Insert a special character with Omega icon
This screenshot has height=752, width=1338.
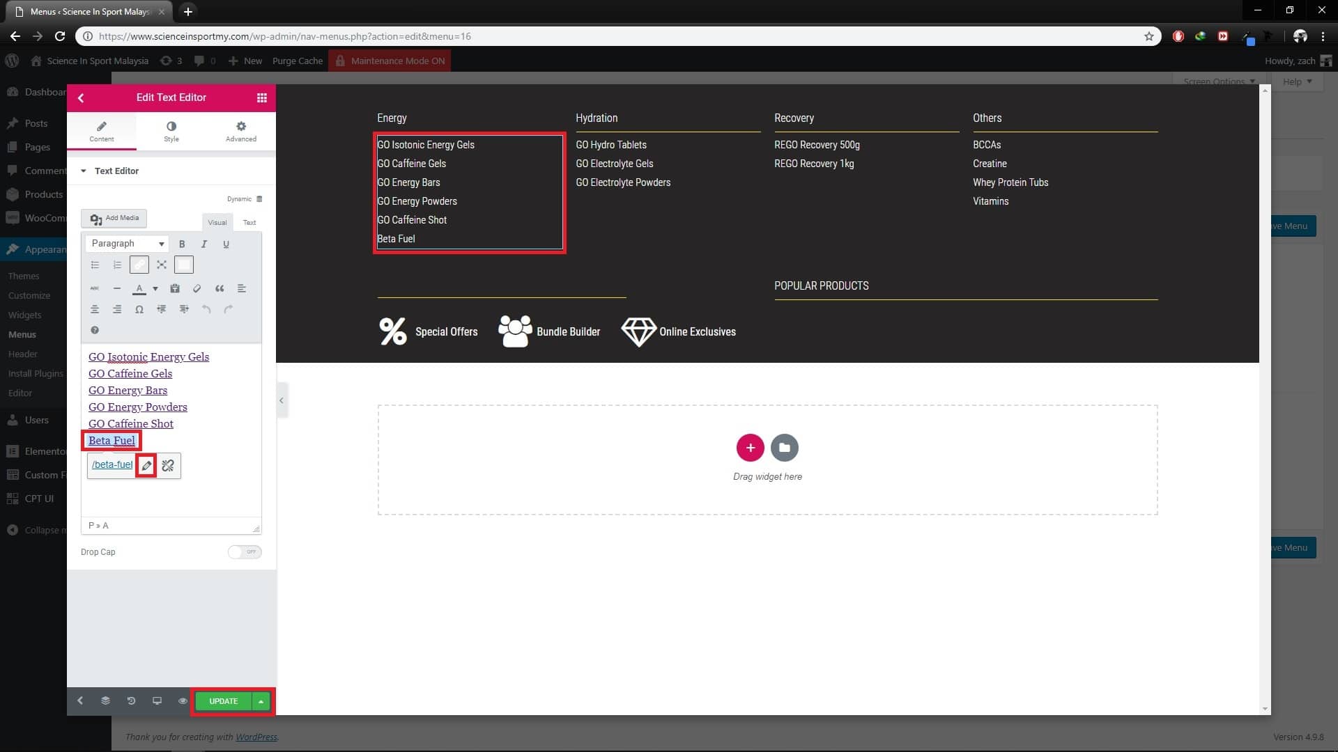click(139, 309)
